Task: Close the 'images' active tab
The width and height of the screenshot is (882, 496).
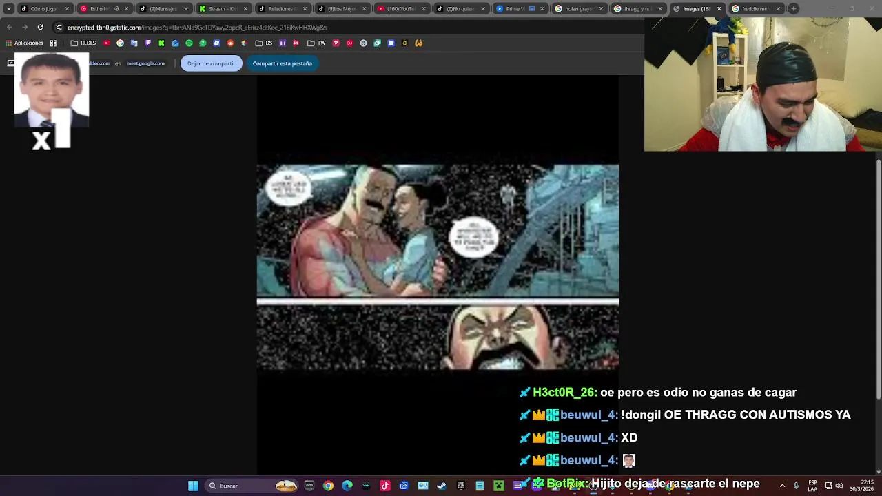Action: point(719,9)
